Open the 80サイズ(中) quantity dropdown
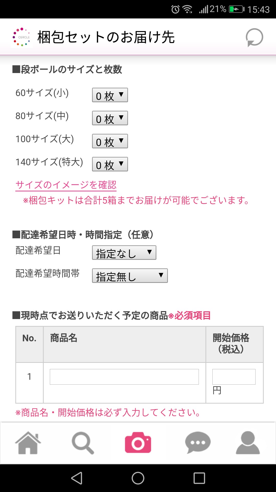 pos(110,118)
